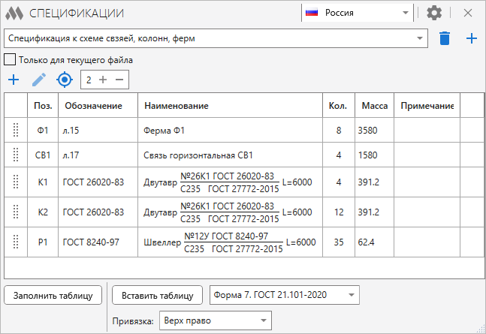Viewport: 486px width, 334px height.
Task: Pick objects with the target icon
Action: click(x=65, y=80)
